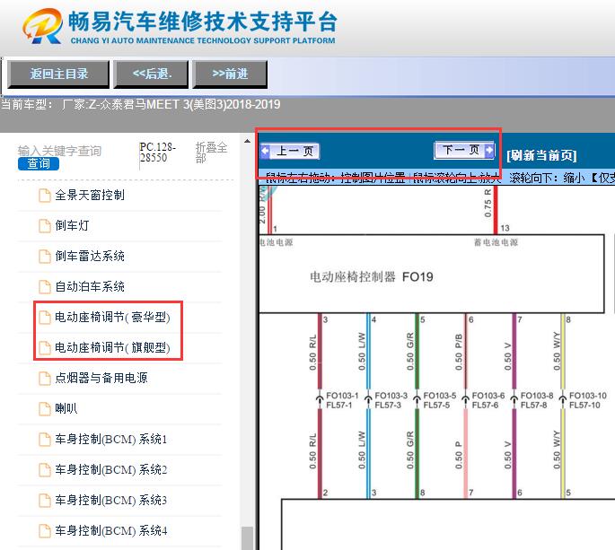
Task: Click the document icon beside 车身控制(BCM)系统2
Action: 45,470
